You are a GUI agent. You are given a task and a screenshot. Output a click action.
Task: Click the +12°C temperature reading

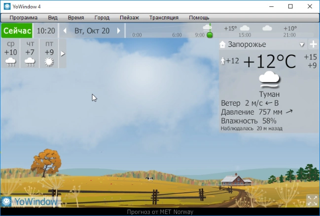(x=270, y=61)
